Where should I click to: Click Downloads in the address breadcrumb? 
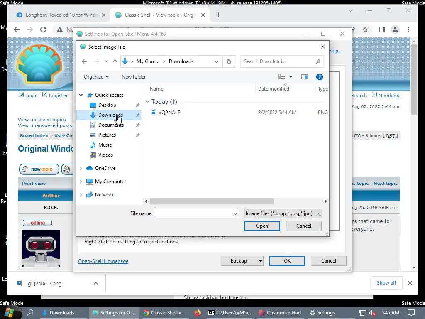[x=181, y=61]
